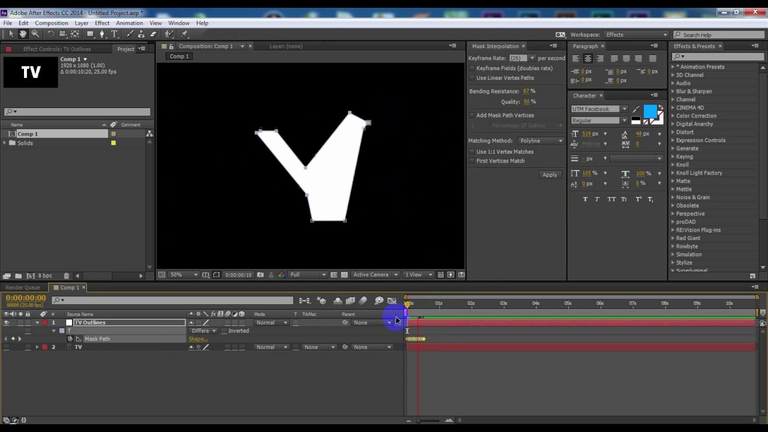768x432 pixels.
Task: Open the 1 View layout dropdown
Action: [x=419, y=275]
